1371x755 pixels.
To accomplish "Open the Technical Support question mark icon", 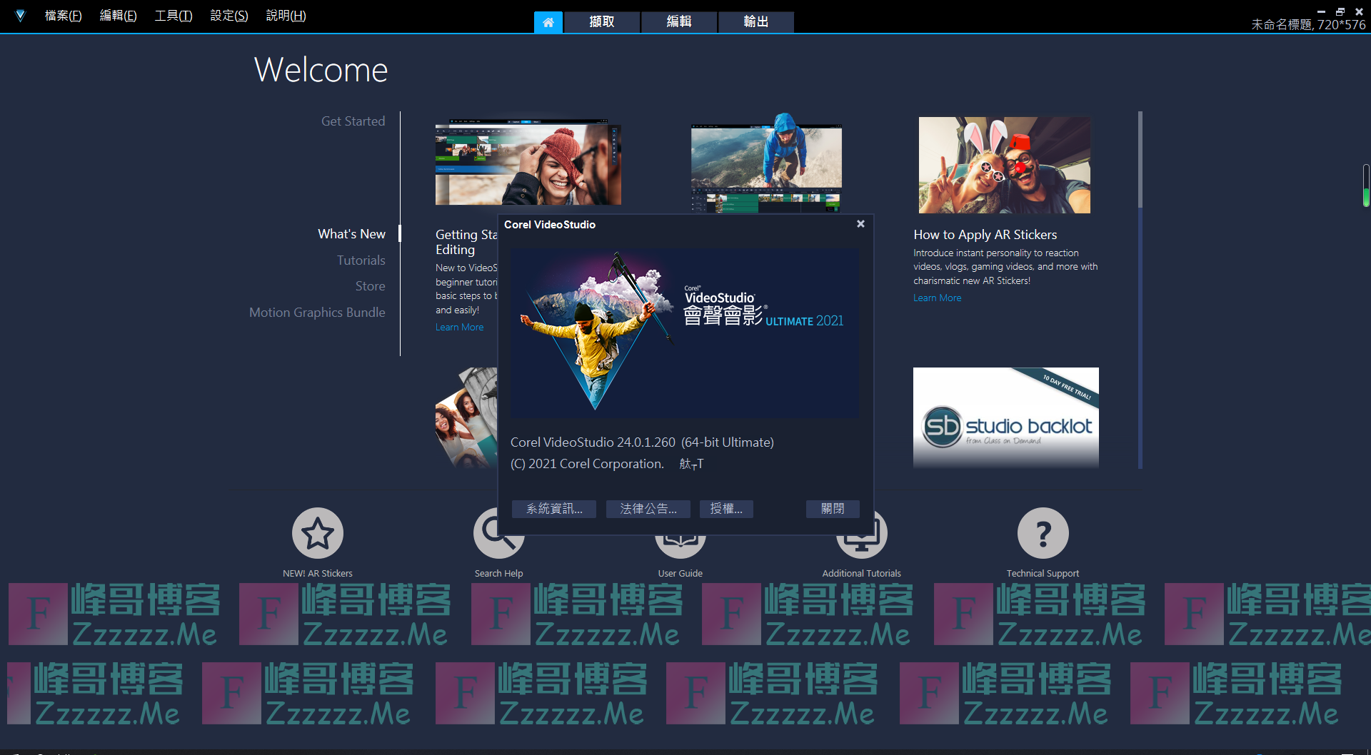I will coord(1043,533).
